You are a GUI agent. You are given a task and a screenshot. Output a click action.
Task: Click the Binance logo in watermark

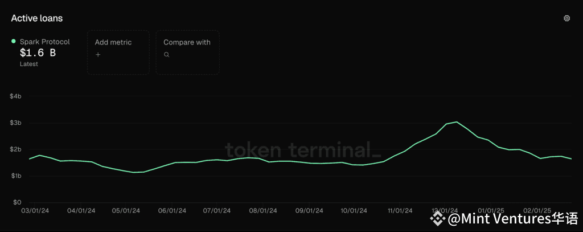(x=438, y=219)
